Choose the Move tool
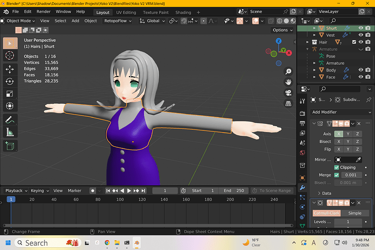 10,70
